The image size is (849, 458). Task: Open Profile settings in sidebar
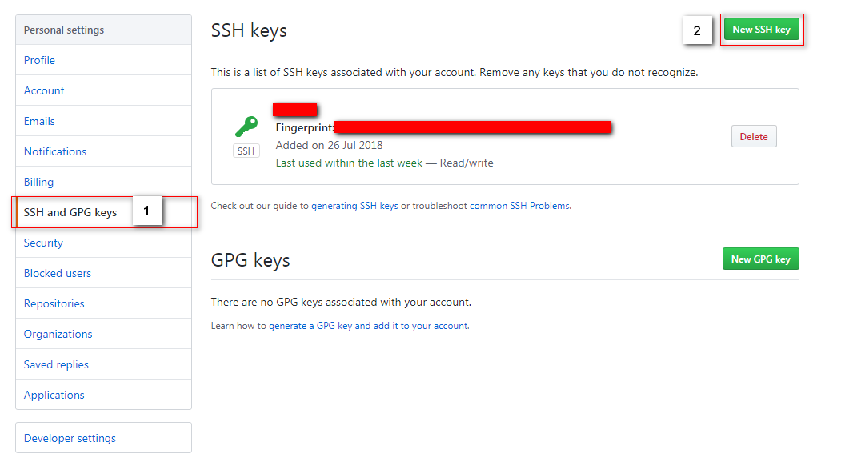tap(39, 60)
